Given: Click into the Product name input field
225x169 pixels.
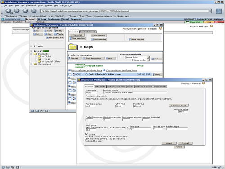Looking at the screenshot, I should [135, 93].
